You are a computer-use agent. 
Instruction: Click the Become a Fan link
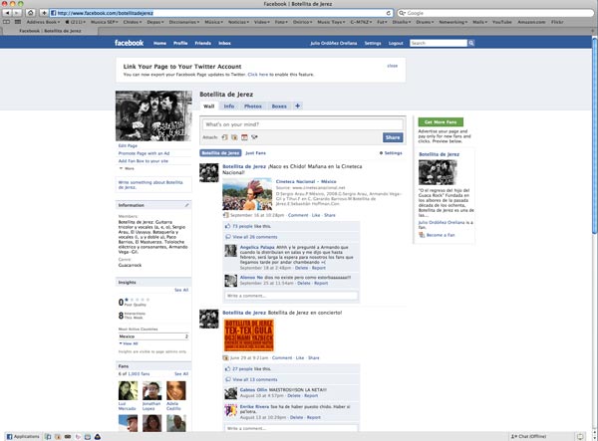(441, 235)
